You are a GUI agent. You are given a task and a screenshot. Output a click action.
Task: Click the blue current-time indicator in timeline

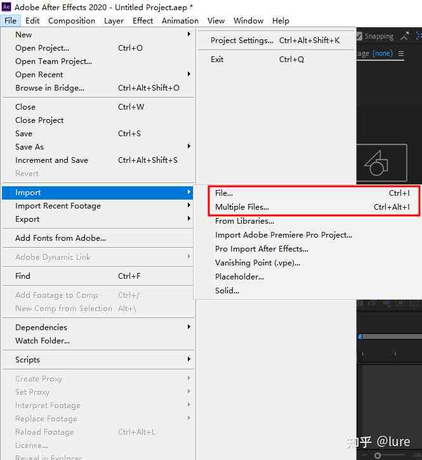pos(360,336)
